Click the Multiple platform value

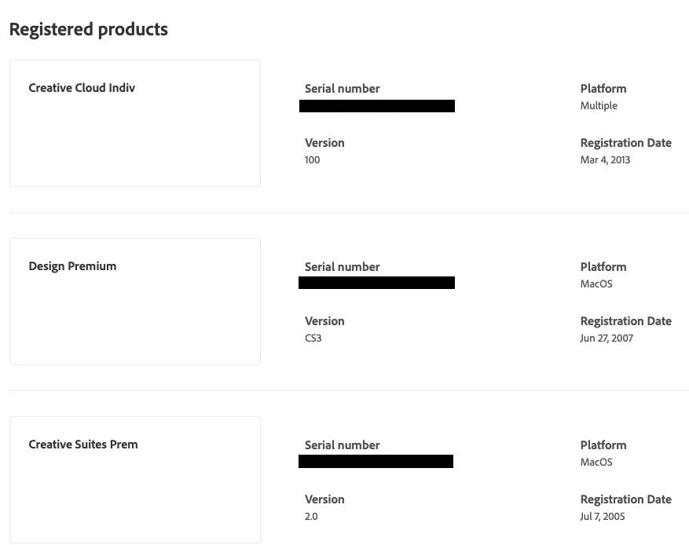599,106
